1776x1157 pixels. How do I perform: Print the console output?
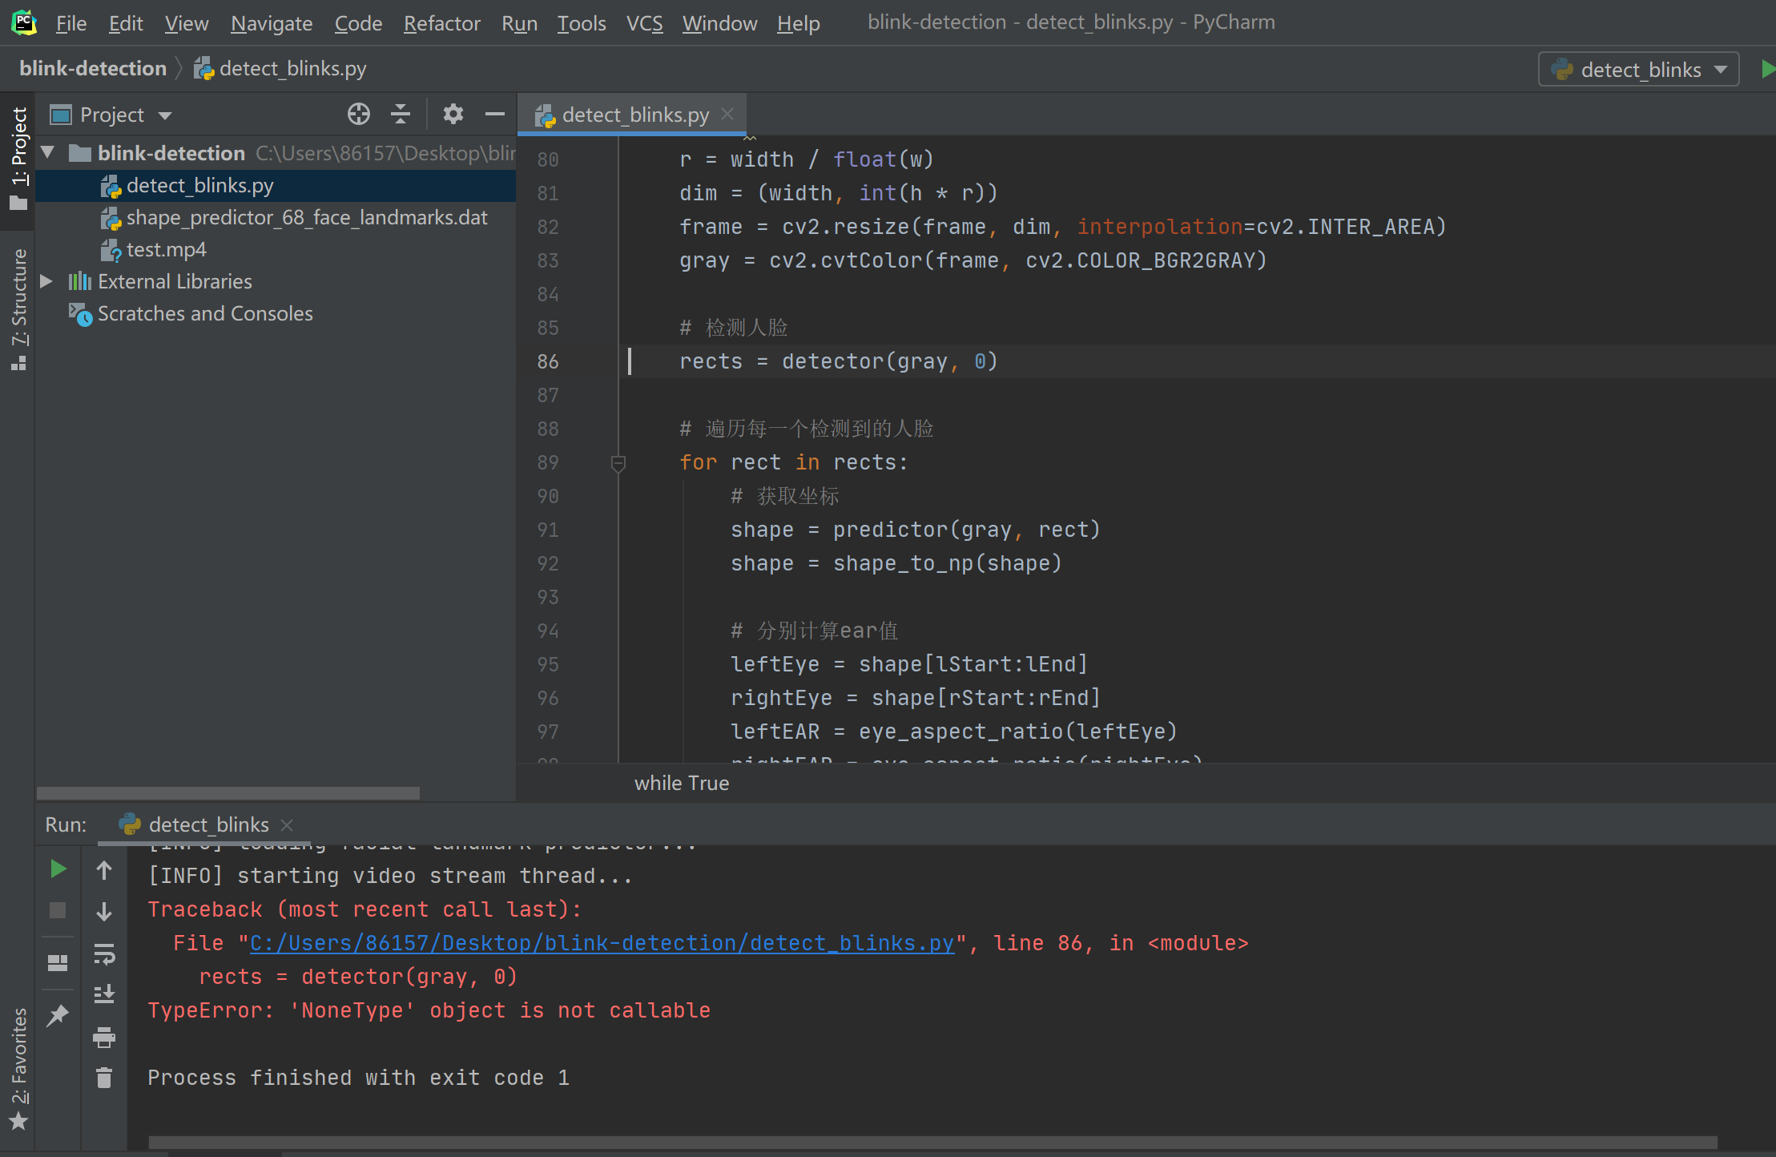(x=104, y=1038)
